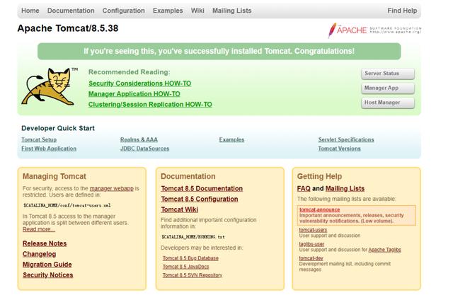Select Examples in the top navigation bar
Screen dimensions: 453x295
click(x=168, y=11)
